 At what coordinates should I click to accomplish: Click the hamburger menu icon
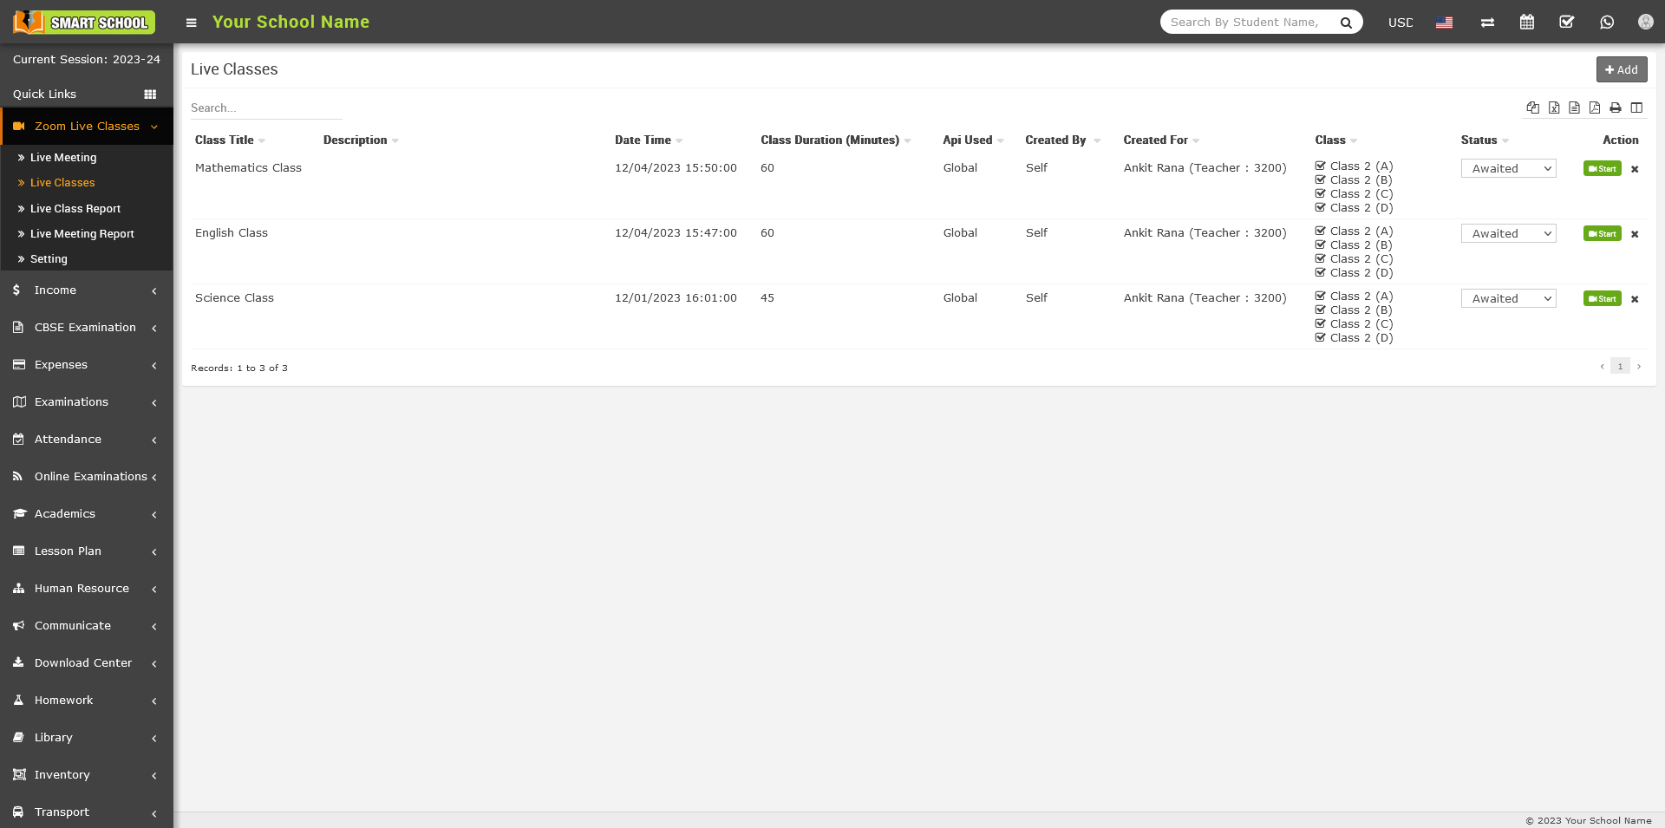pos(192,23)
